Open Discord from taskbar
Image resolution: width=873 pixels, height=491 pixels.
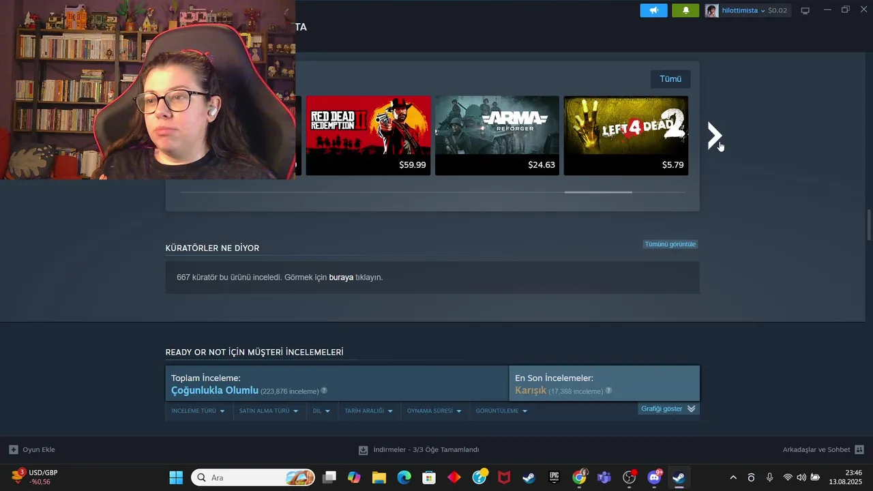[x=655, y=477]
